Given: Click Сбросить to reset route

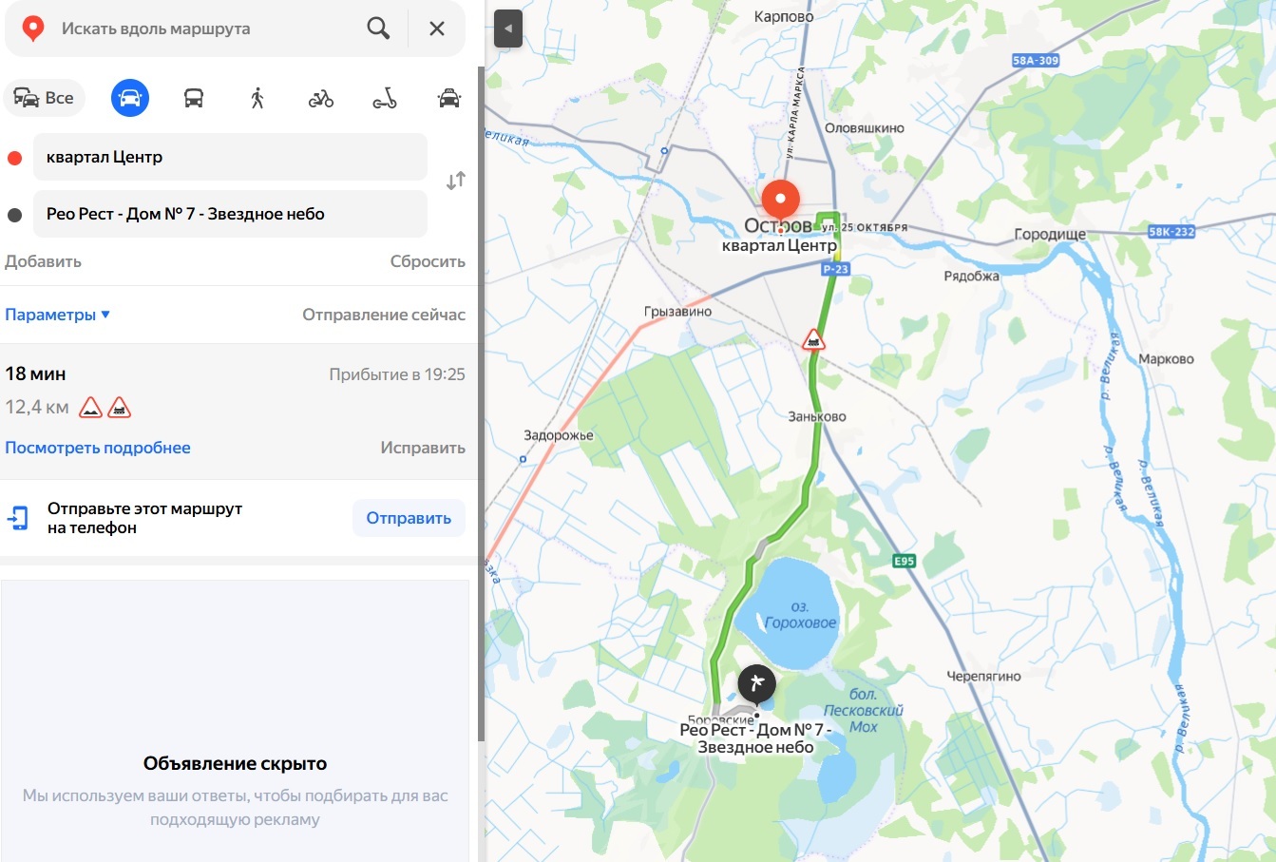Looking at the screenshot, I should tap(428, 261).
